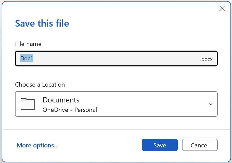Close the Save dialog with the X
This screenshot has height=163, width=232.
click(x=222, y=9)
